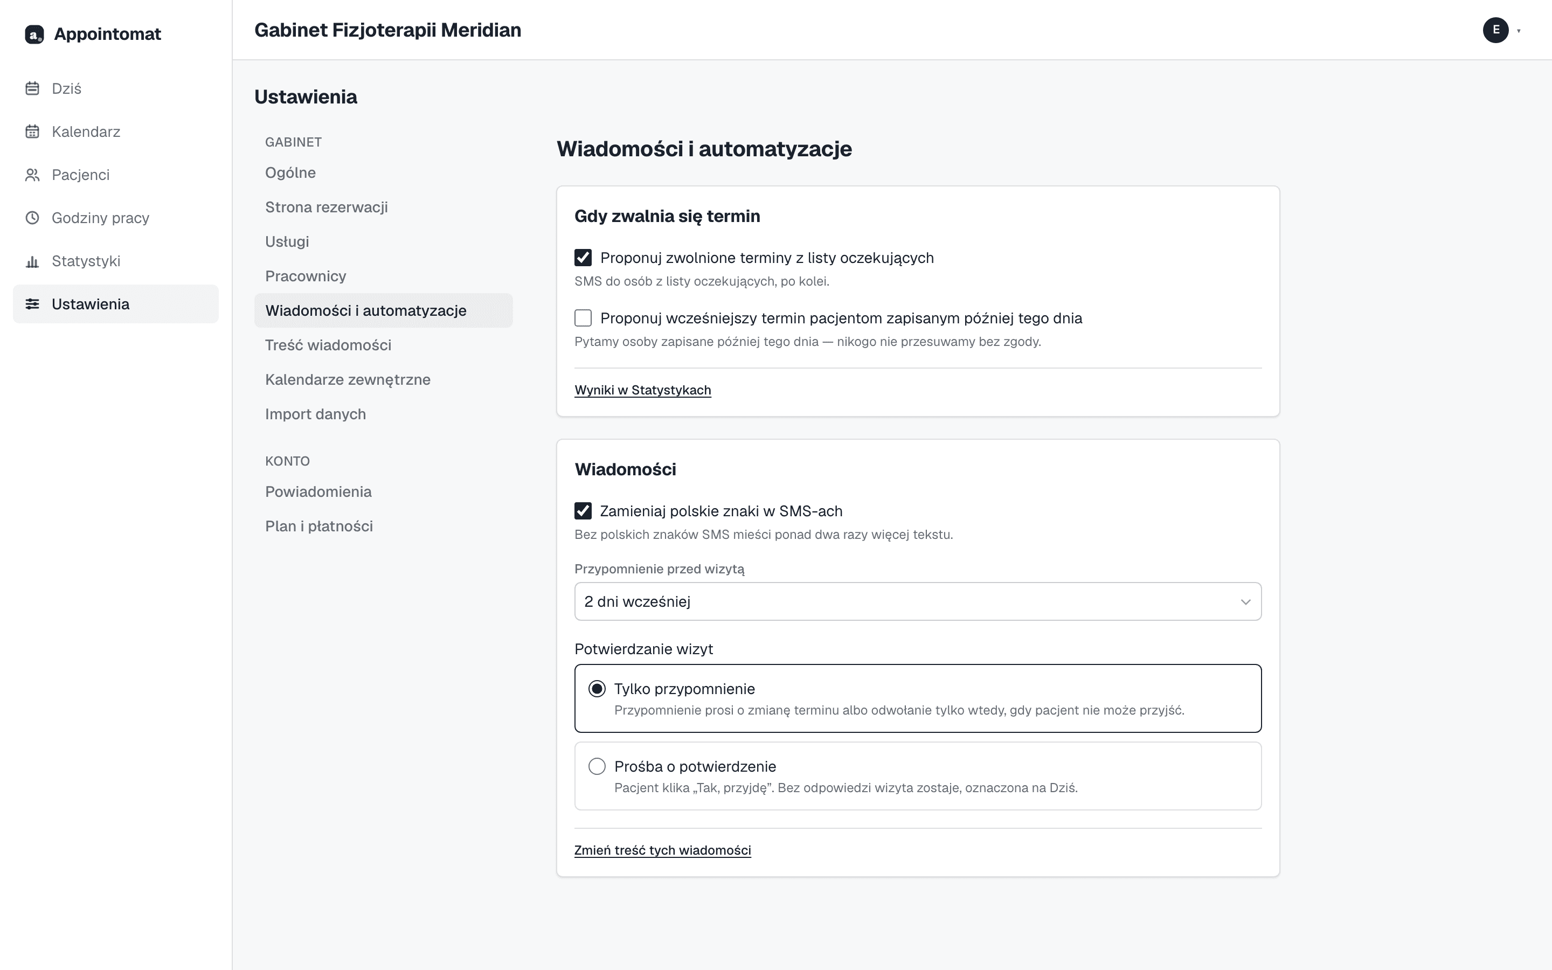Open the Treść wiadomości settings section
Screen dimensions: 1552x970
click(x=328, y=345)
